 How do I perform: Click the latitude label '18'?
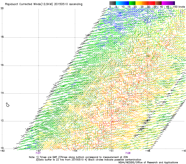pyautogui.click(x=2, y=37)
